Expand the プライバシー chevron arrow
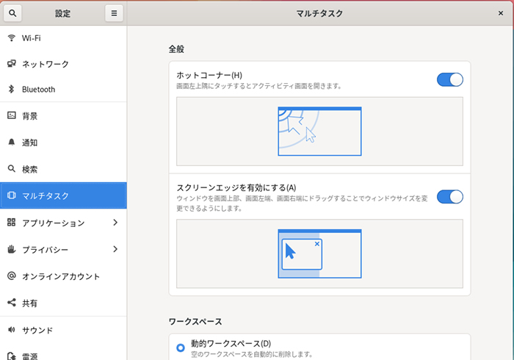The height and width of the screenshot is (360, 514). point(115,249)
